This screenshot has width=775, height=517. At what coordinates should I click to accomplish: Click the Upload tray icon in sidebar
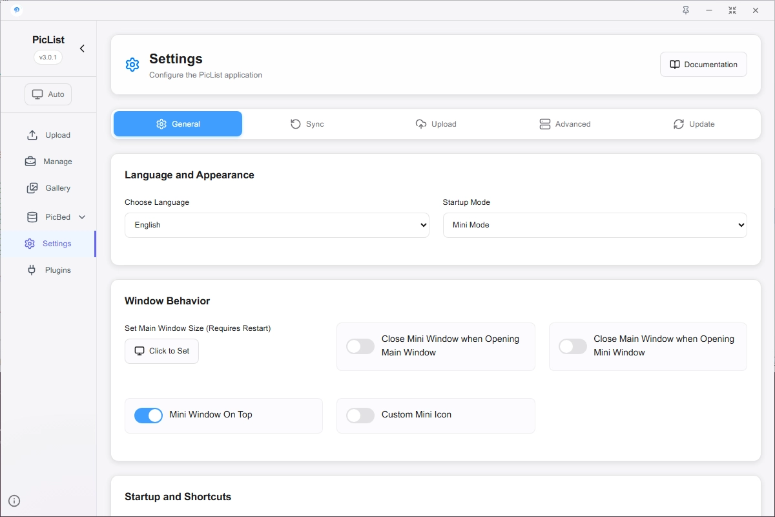point(32,135)
